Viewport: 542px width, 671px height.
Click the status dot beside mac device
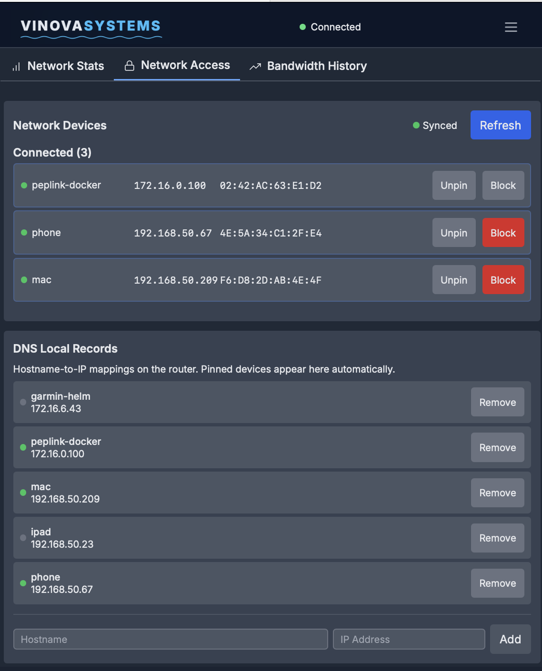[x=24, y=280]
